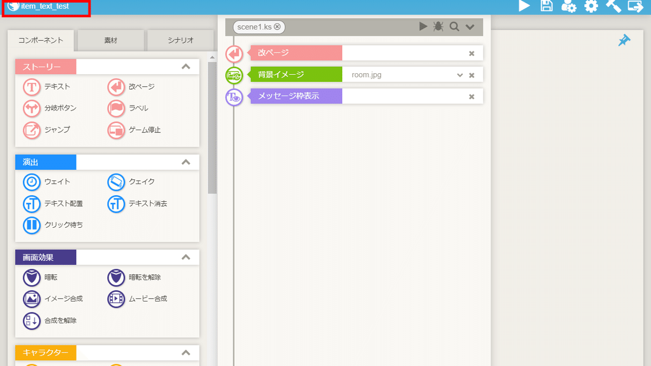Remove the メッセージ枠表示 row
The height and width of the screenshot is (366, 651).
coord(471,97)
